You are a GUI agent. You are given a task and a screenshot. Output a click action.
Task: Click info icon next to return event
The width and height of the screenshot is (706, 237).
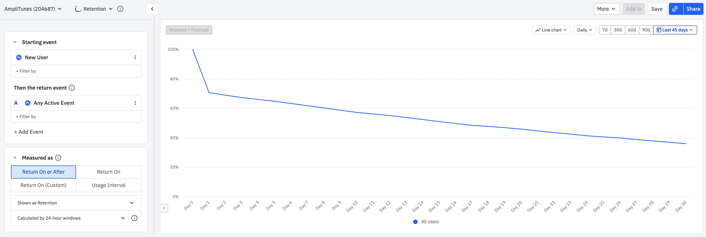(72, 88)
